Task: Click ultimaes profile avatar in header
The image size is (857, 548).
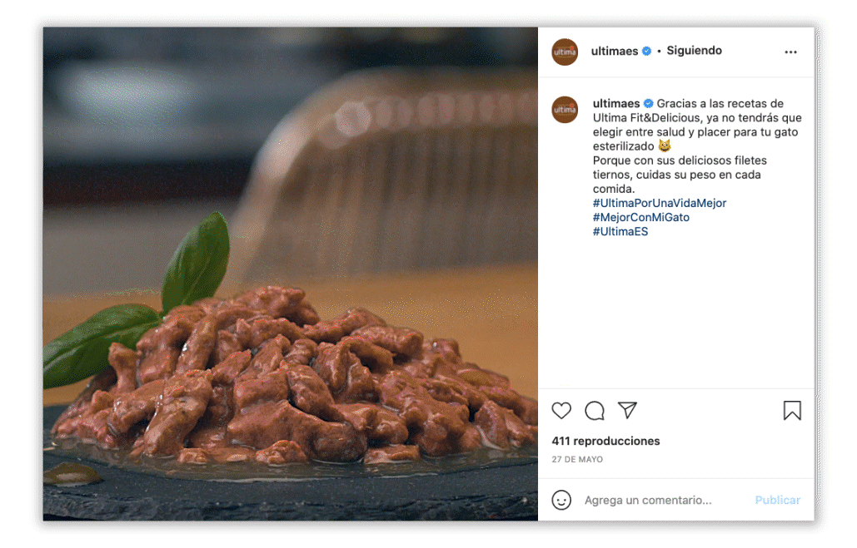Action: [x=565, y=52]
